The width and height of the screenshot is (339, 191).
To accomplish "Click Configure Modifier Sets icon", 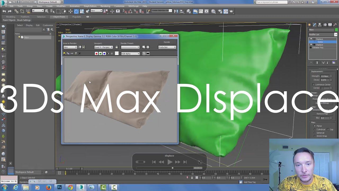I will coord(334,63).
